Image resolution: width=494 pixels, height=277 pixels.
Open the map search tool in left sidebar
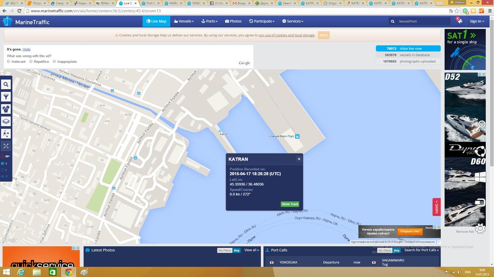click(6, 84)
